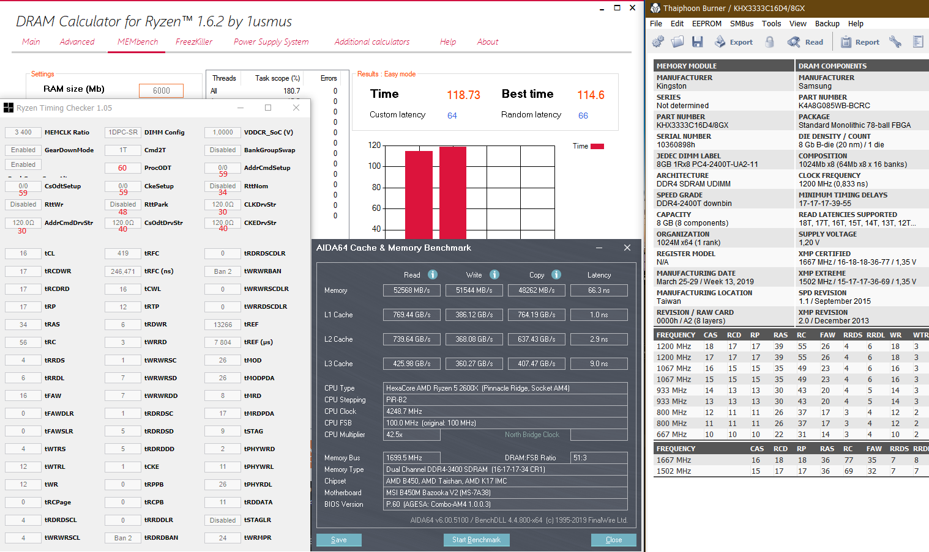Screen dimensions: 929x552
Task: Click the info icon beside the Write column
Action: [494, 274]
